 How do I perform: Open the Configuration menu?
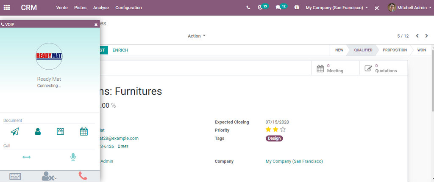[x=128, y=8]
